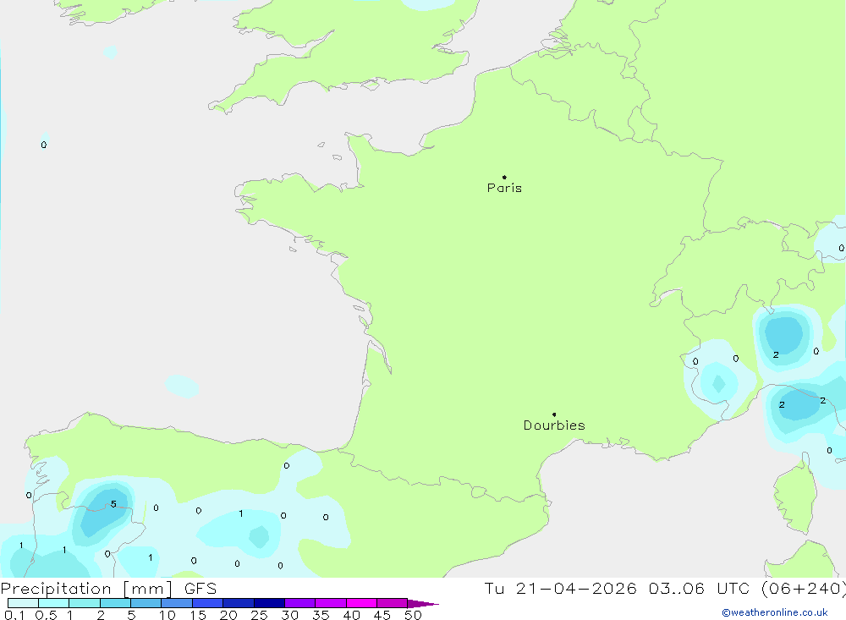Pick the 5–10 mm legend swatch
The image size is (846, 620).
click(146, 603)
